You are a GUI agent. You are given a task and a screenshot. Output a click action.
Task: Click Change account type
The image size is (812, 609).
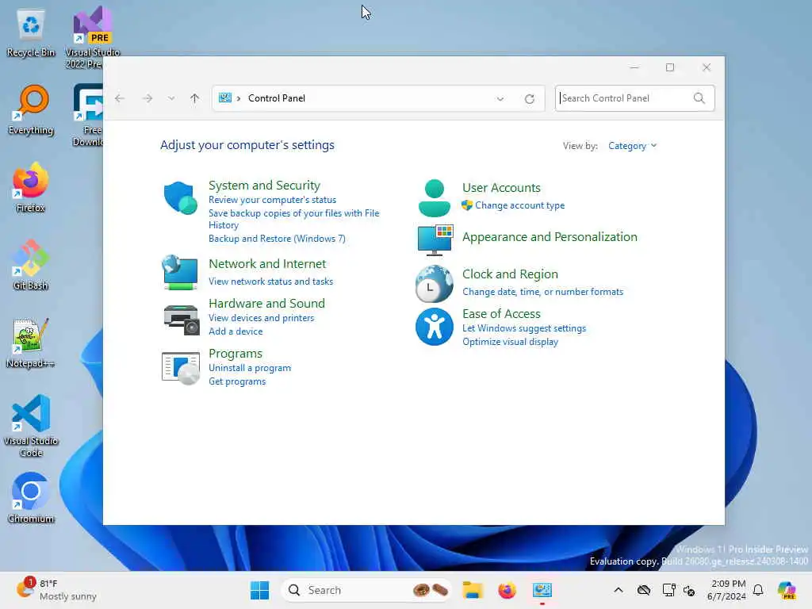520,205
